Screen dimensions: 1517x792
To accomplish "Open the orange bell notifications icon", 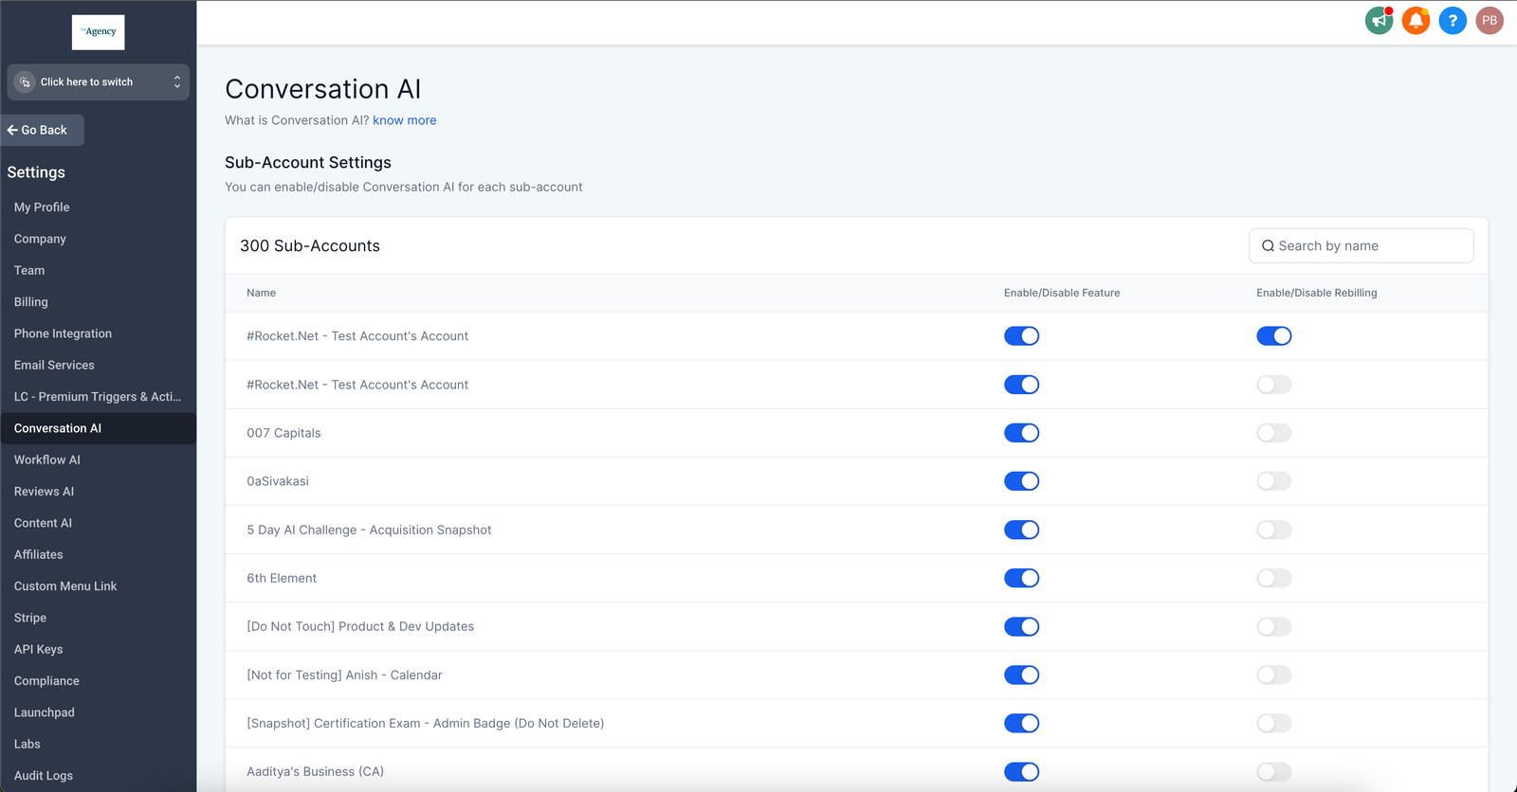I will (x=1416, y=20).
